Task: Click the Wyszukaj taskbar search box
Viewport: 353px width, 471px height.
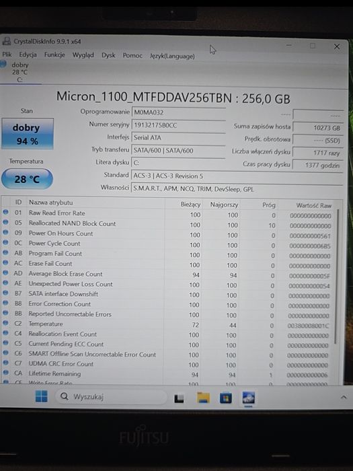Action: [x=111, y=397]
